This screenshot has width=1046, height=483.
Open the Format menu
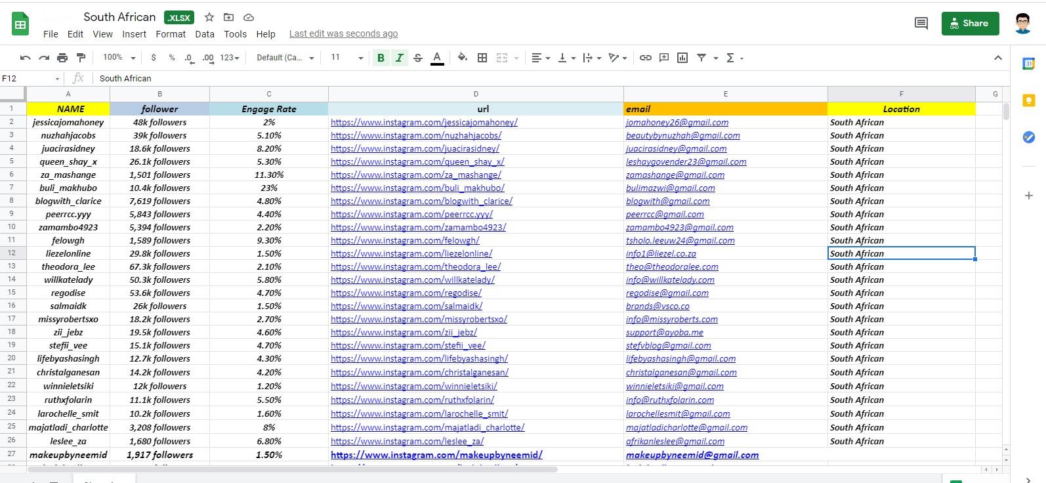tap(171, 34)
